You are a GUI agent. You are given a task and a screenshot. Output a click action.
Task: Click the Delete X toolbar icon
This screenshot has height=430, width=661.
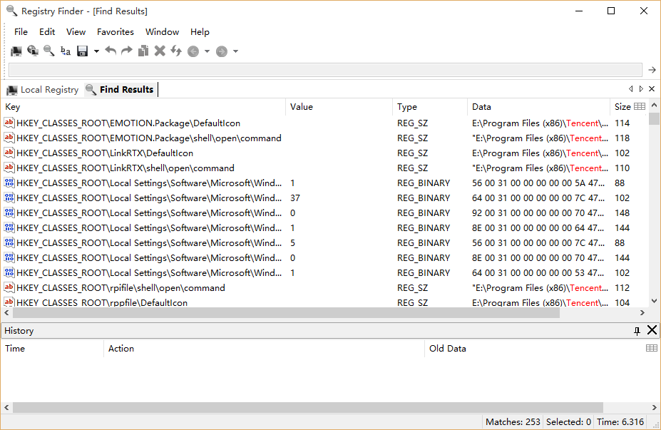point(160,51)
